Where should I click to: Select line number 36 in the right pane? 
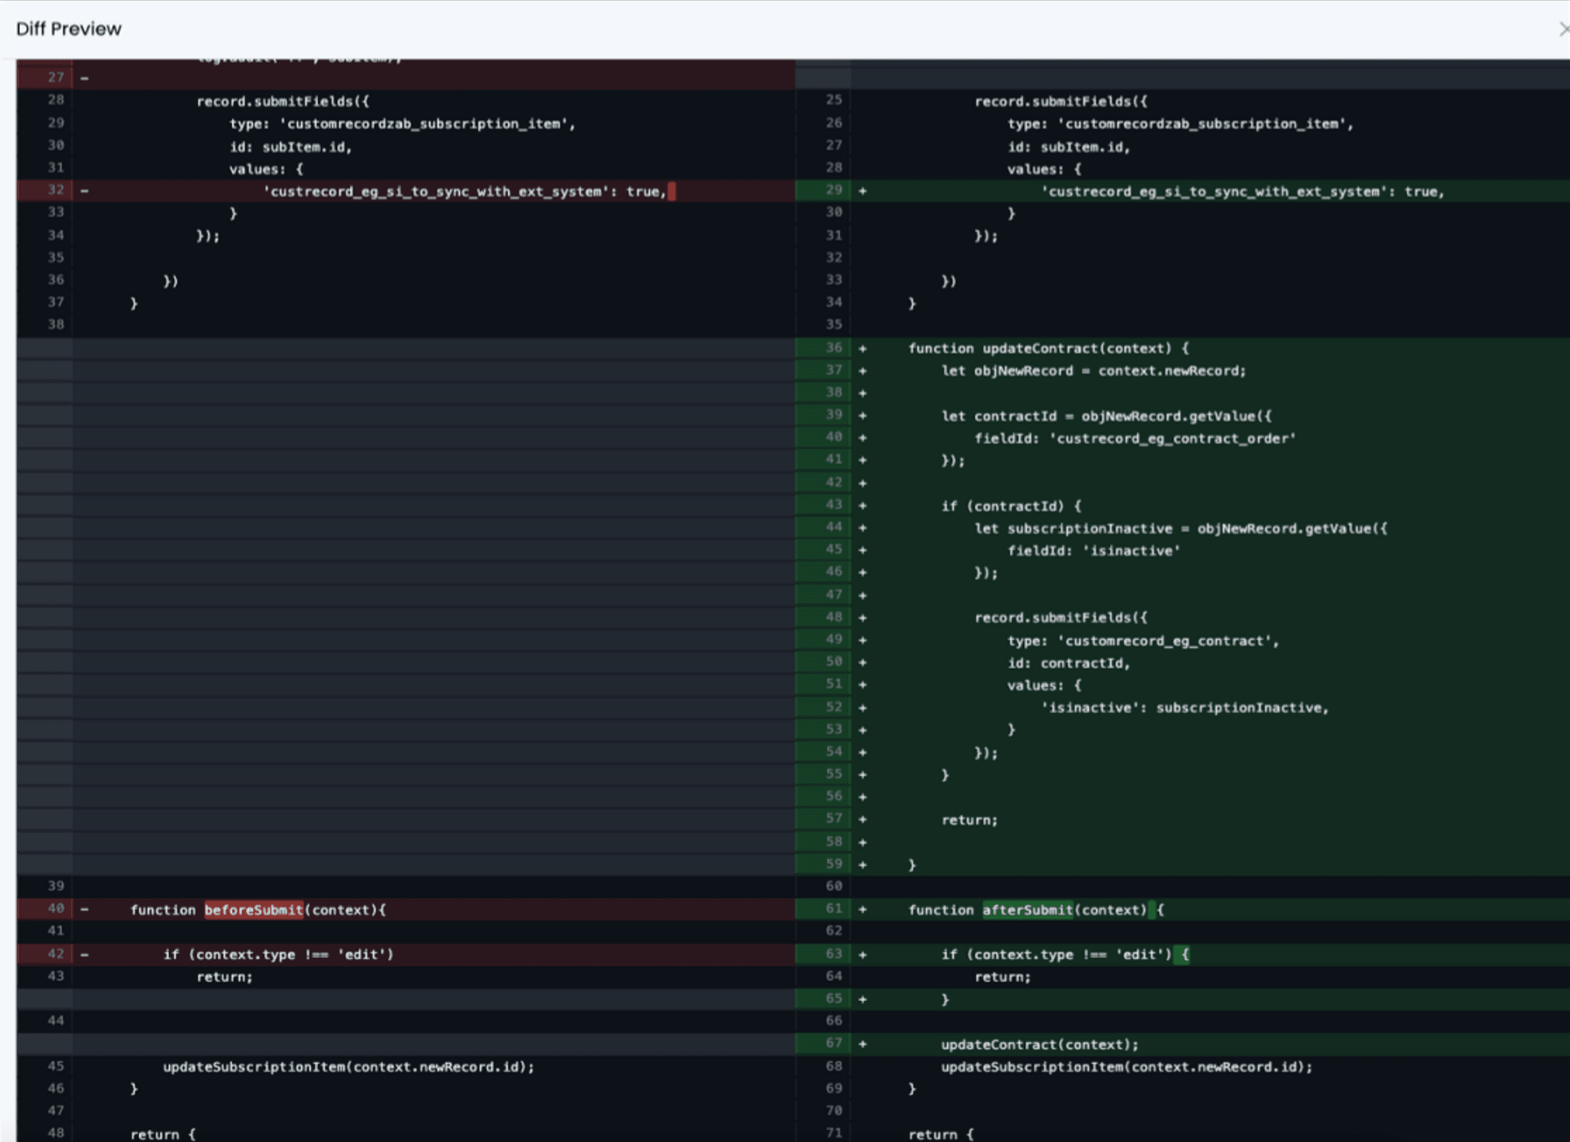coord(832,348)
